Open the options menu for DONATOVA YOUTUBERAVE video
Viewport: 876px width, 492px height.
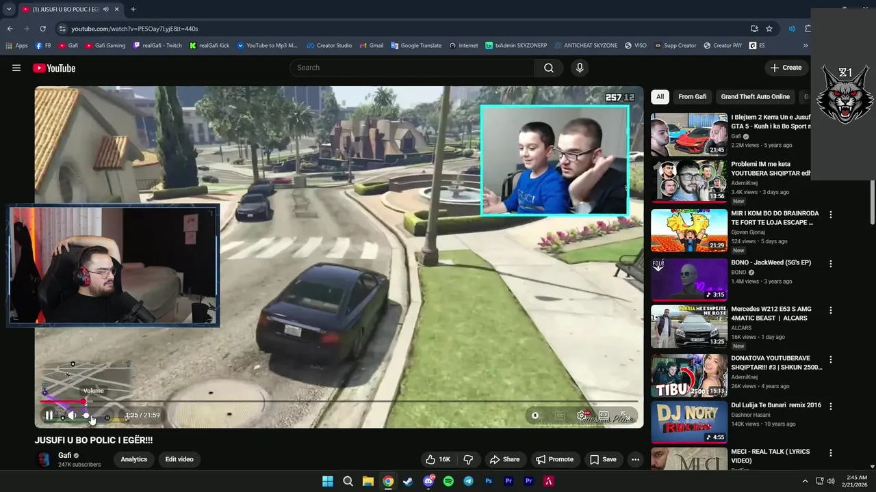click(x=831, y=359)
